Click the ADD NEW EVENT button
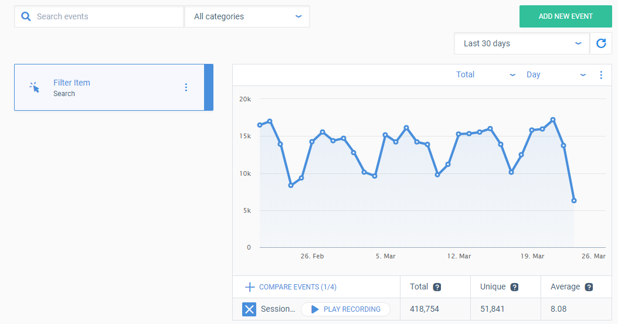This screenshot has height=324, width=618. tap(566, 16)
